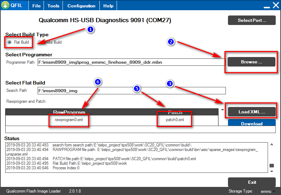
Task: Browse for the programmer file
Action: [251, 62]
